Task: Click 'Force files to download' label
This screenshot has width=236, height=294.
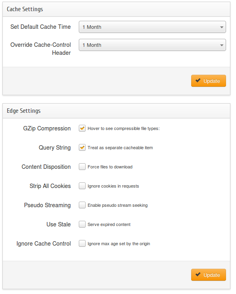Action: (110, 167)
